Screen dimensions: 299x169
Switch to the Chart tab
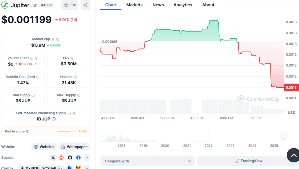pos(111,5)
